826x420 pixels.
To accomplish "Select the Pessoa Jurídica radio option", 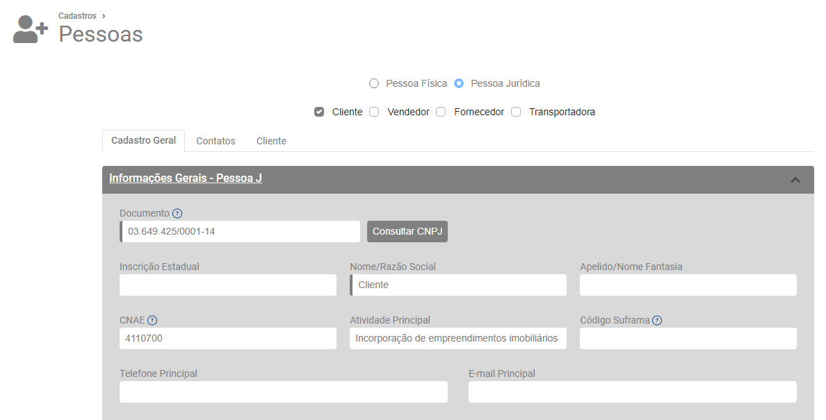I will [459, 83].
